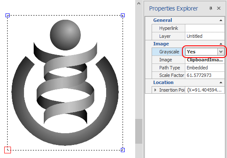Click the Location section header

coord(163,82)
